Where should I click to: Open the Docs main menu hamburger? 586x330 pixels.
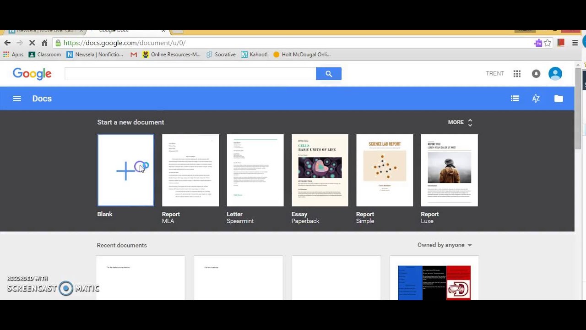(17, 99)
